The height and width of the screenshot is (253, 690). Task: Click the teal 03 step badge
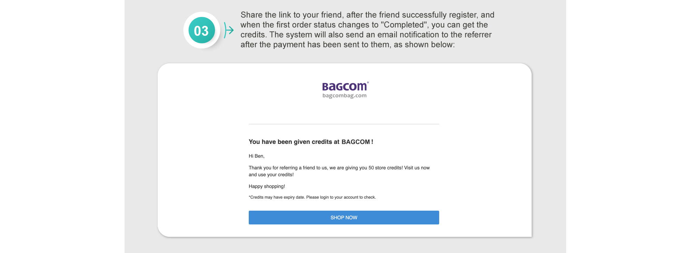tap(201, 30)
